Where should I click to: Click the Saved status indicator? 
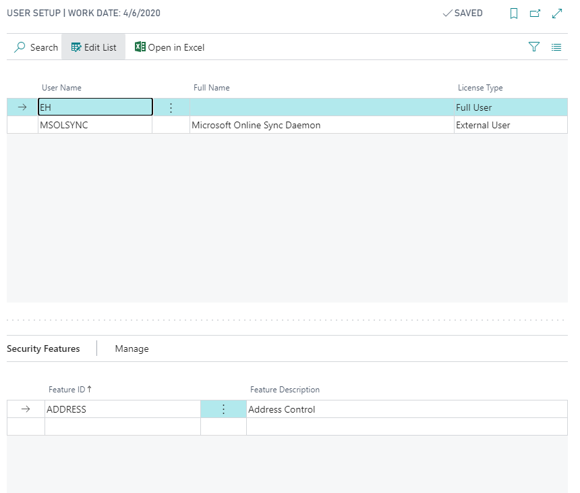coord(463,14)
